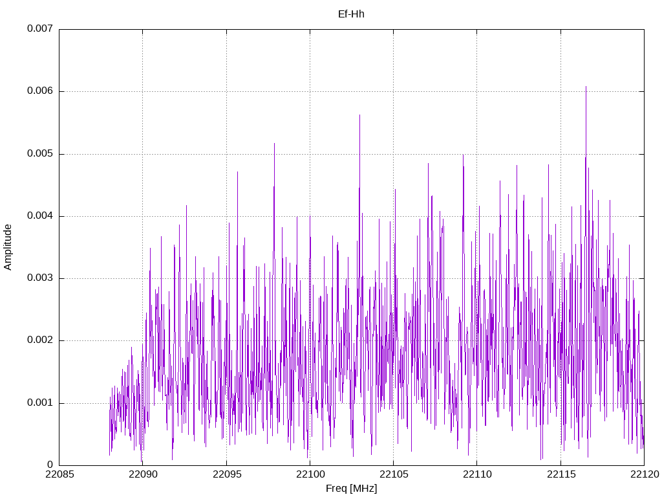This screenshot has width=662, height=497.
Task: Click y-axis tick label 0.002
Action: tap(40, 340)
